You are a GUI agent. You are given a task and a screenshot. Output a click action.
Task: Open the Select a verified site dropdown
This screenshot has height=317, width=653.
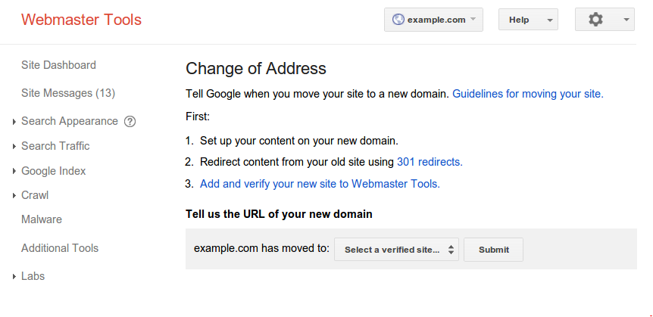click(x=396, y=250)
